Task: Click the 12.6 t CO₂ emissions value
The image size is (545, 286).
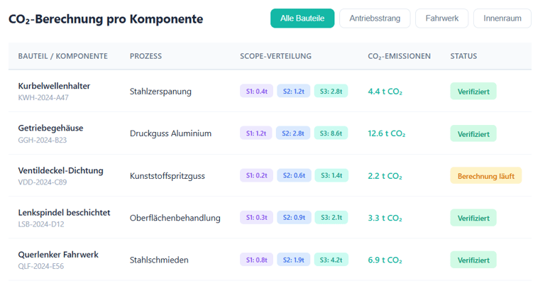Action: point(386,133)
